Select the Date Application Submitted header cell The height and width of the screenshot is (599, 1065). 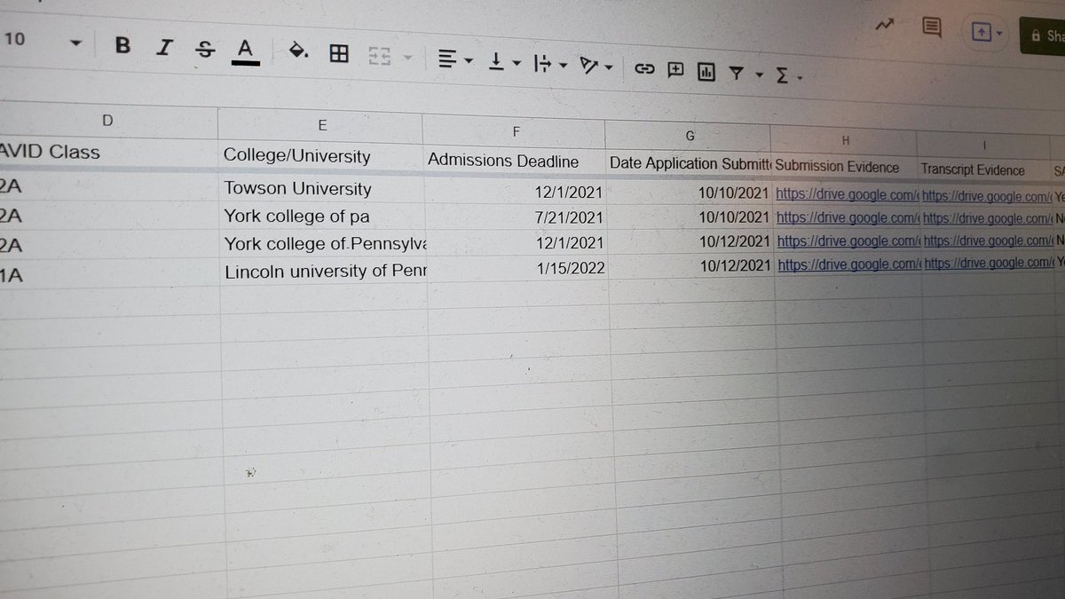pos(690,164)
